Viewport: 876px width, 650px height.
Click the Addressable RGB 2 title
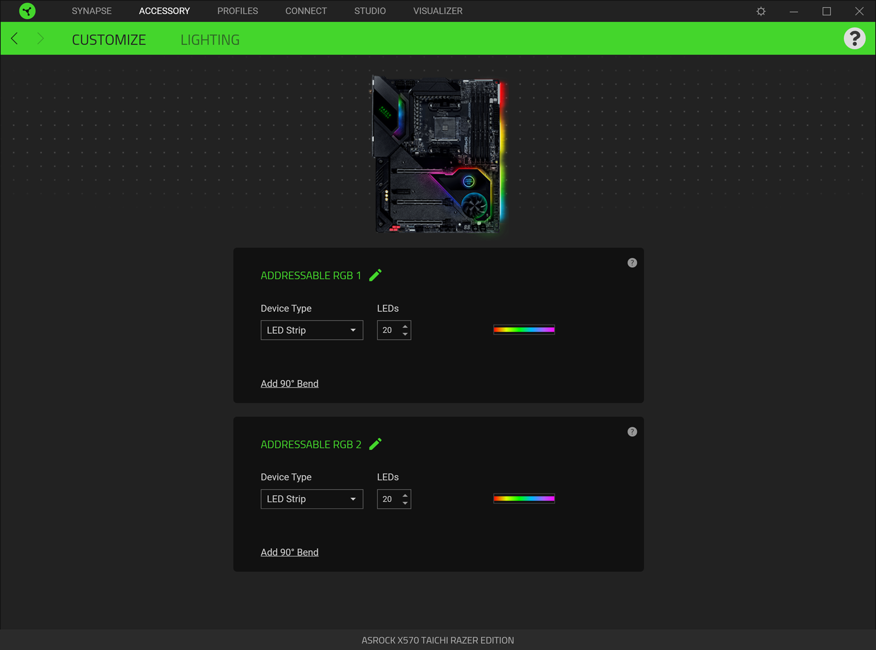[x=311, y=444]
